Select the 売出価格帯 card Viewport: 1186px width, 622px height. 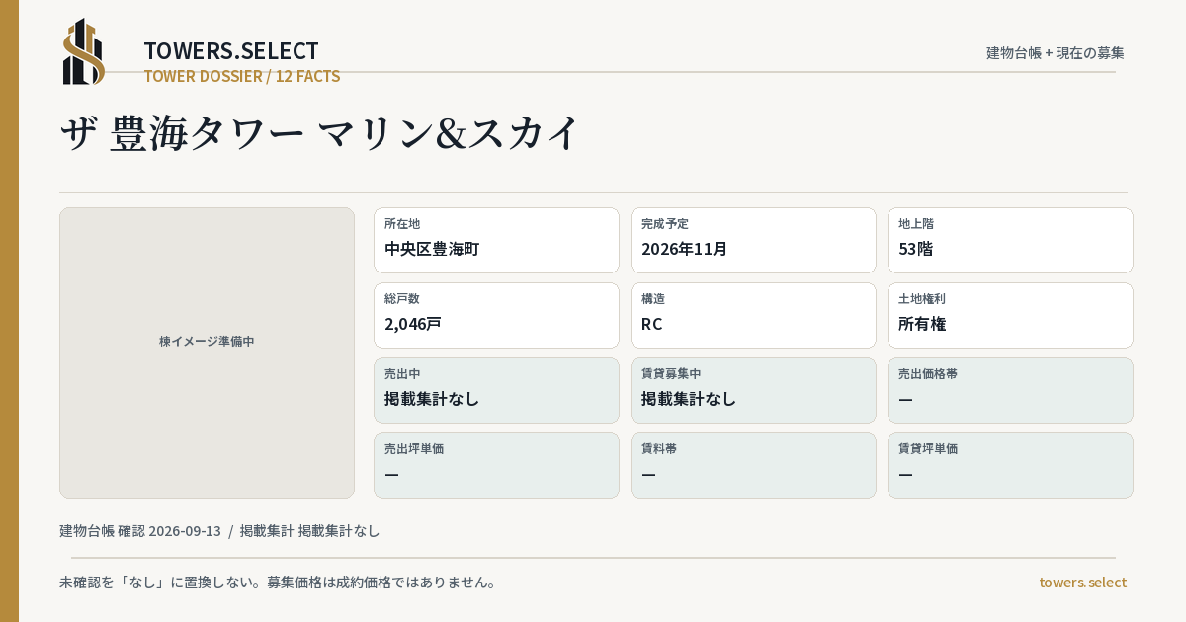(1010, 390)
